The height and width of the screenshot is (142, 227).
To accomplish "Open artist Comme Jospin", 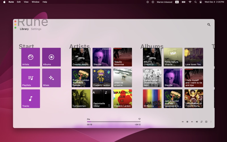I will tap(81, 57).
